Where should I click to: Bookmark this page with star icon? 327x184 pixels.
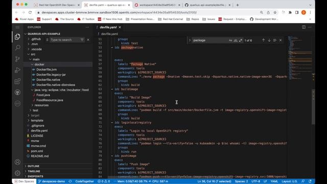275,12
